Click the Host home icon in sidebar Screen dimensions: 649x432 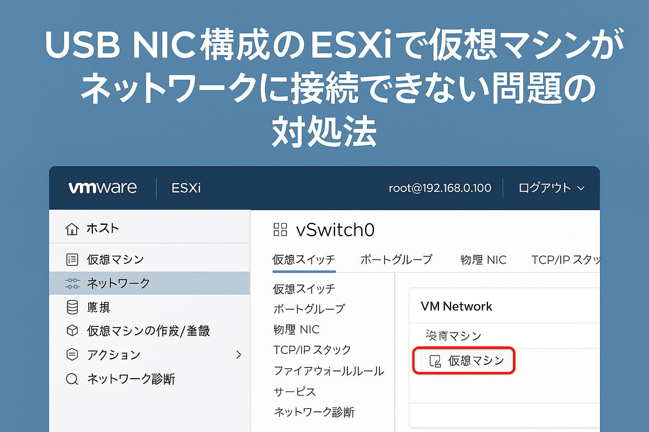point(72,229)
